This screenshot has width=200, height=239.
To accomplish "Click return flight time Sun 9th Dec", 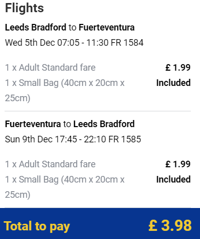I will tap(73, 139).
